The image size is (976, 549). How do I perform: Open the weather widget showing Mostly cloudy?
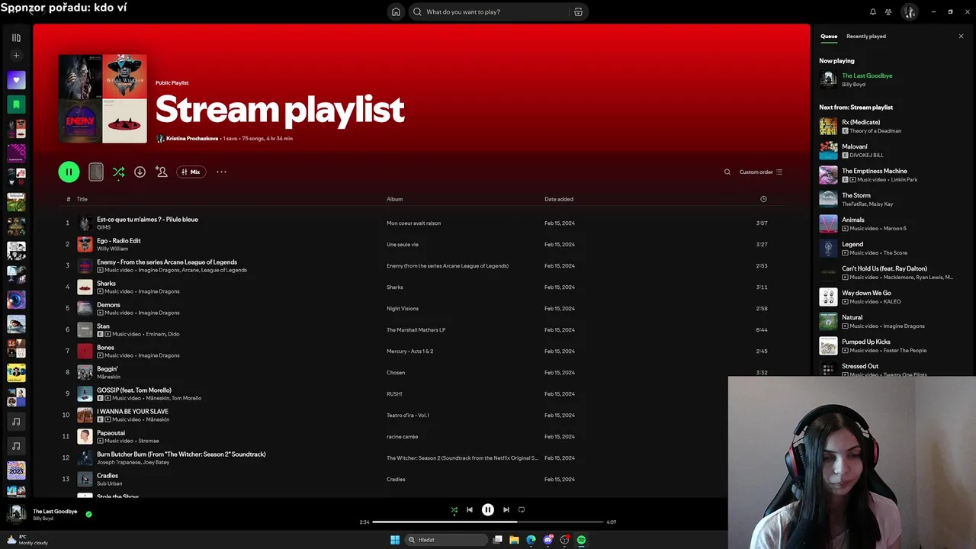(27, 540)
